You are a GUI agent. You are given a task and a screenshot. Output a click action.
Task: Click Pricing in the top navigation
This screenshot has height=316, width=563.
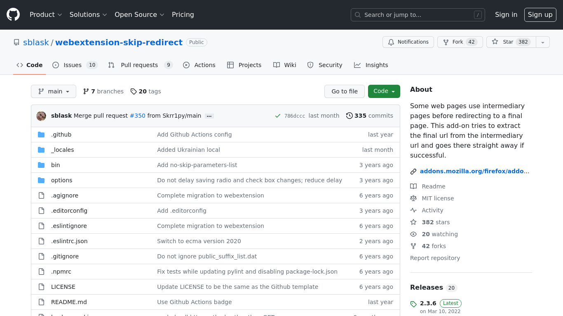coord(183,15)
